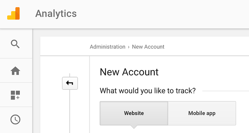The width and height of the screenshot is (249, 133).
Task: Open Real-Time reports via clock icon
Action: [16, 119]
